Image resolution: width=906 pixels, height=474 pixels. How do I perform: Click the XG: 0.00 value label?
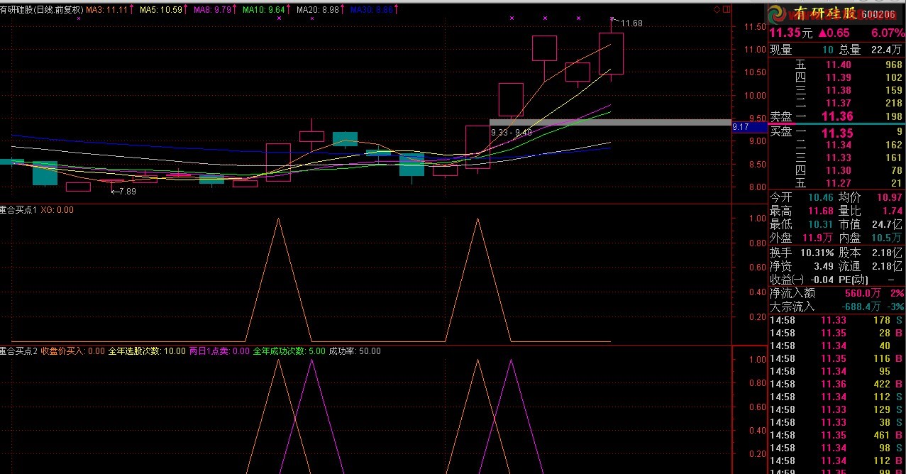click(57, 210)
